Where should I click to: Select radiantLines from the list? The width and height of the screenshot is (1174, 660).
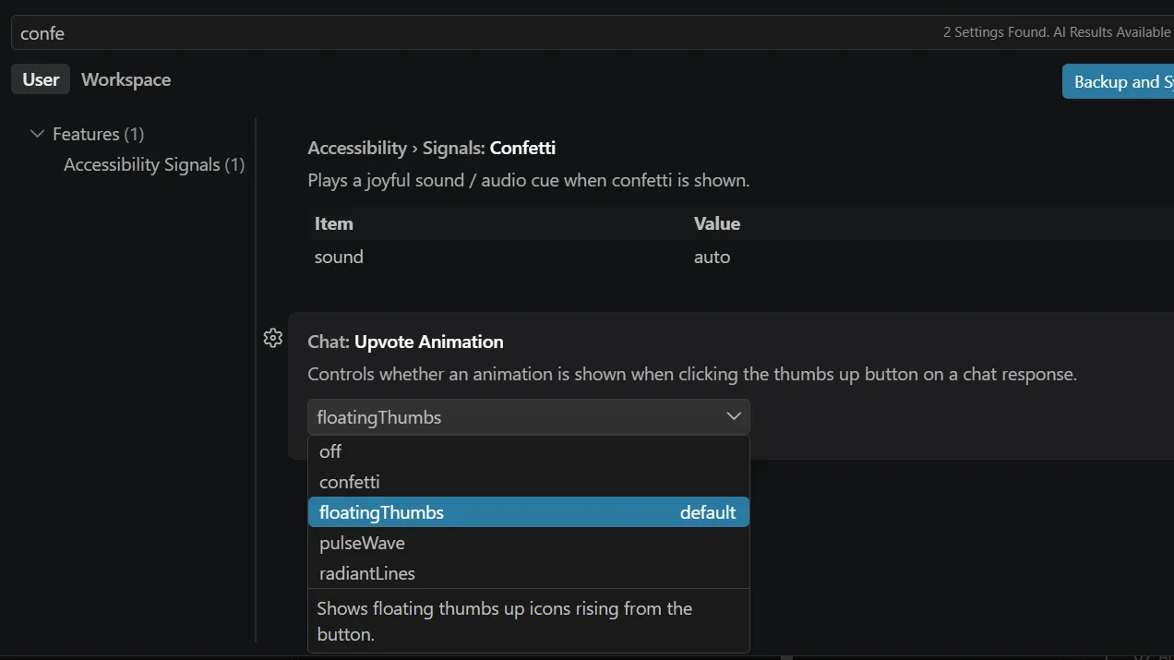pos(528,573)
